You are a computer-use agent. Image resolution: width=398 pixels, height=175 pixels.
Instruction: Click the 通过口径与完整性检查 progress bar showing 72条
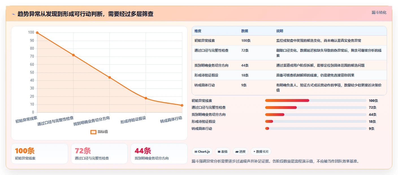(x=316, y=108)
